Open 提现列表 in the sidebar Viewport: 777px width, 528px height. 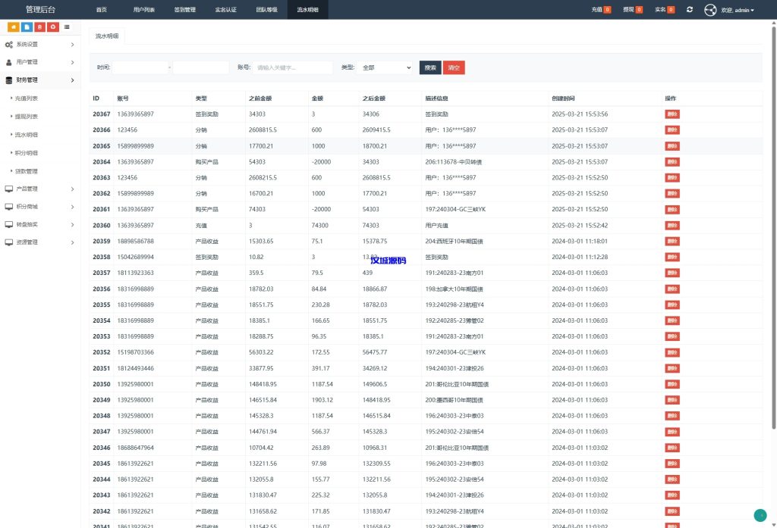tap(27, 117)
